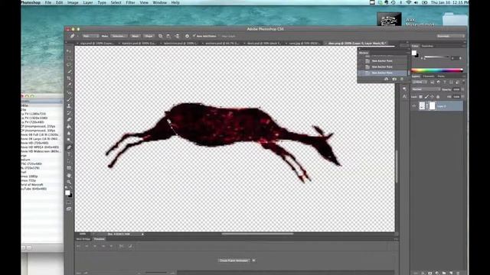Select the Horizontal Type tool
Screen dimensions: 490x275
pyautogui.click(x=69, y=154)
